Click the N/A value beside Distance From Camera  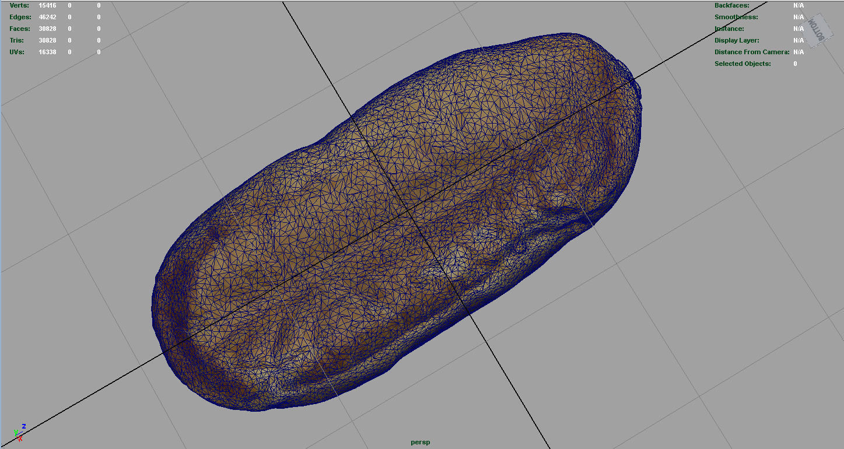pos(799,52)
